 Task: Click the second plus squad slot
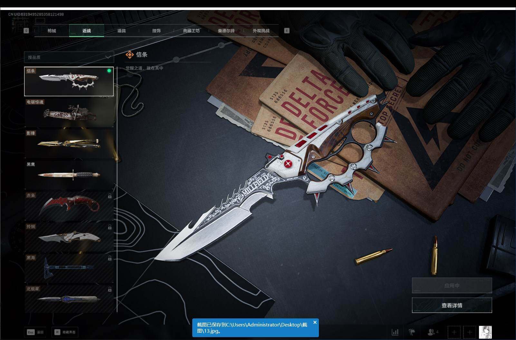470,332
